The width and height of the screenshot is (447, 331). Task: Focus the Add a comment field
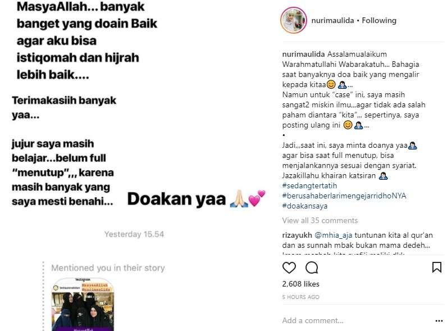point(357,320)
